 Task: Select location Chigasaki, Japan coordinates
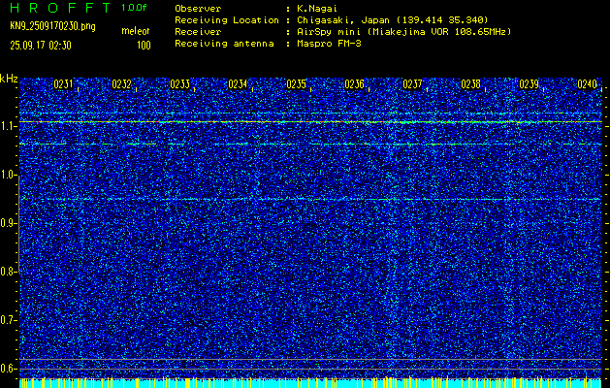pyautogui.click(x=393, y=20)
